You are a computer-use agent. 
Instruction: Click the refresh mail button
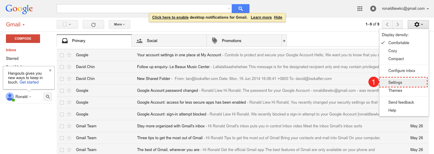(93, 25)
